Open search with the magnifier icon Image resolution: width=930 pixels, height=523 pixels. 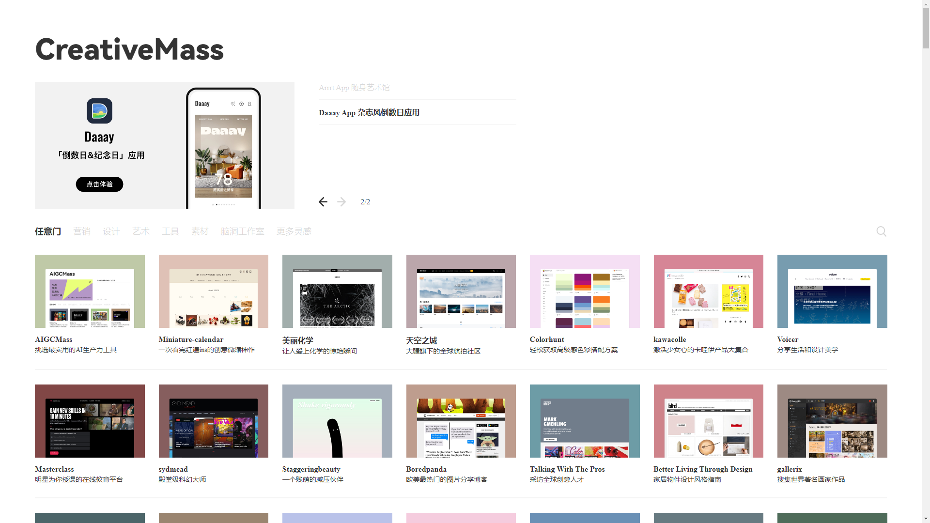coord(881,231)
